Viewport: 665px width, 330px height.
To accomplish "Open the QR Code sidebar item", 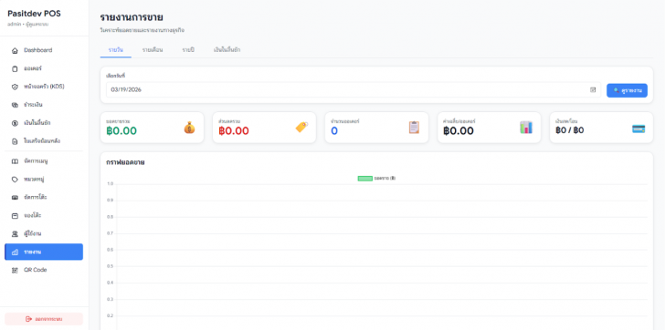I will (x=44, y=270).
